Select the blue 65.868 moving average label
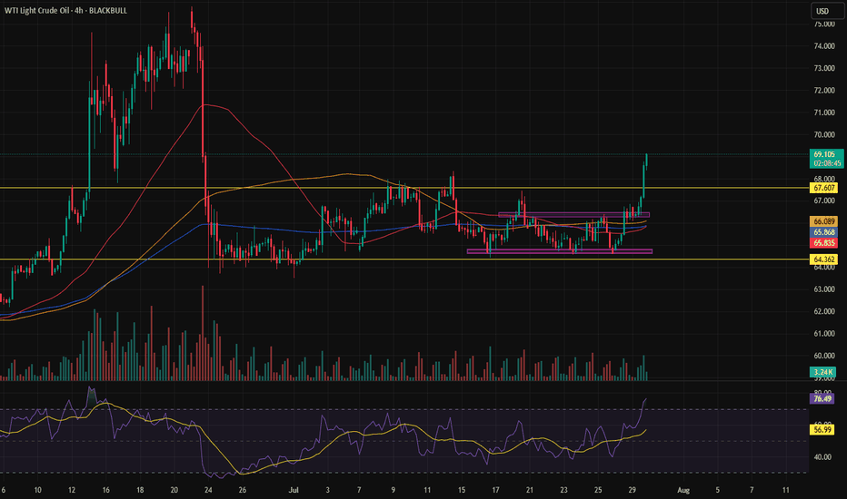 pyautogui.click(x=824, y=232)
